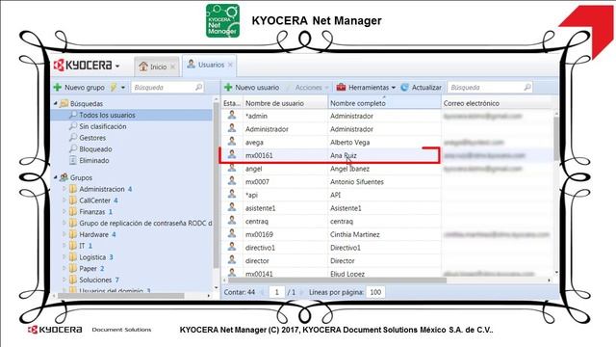Select the Eliminado entry
The image size is (616, 347).
pos(94,161)
